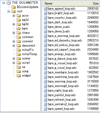The image size is (100, 113).
Task: Select file name bgm_mainbgm_loop.adx
Action: pyautogui.click(x=63, y=72)
